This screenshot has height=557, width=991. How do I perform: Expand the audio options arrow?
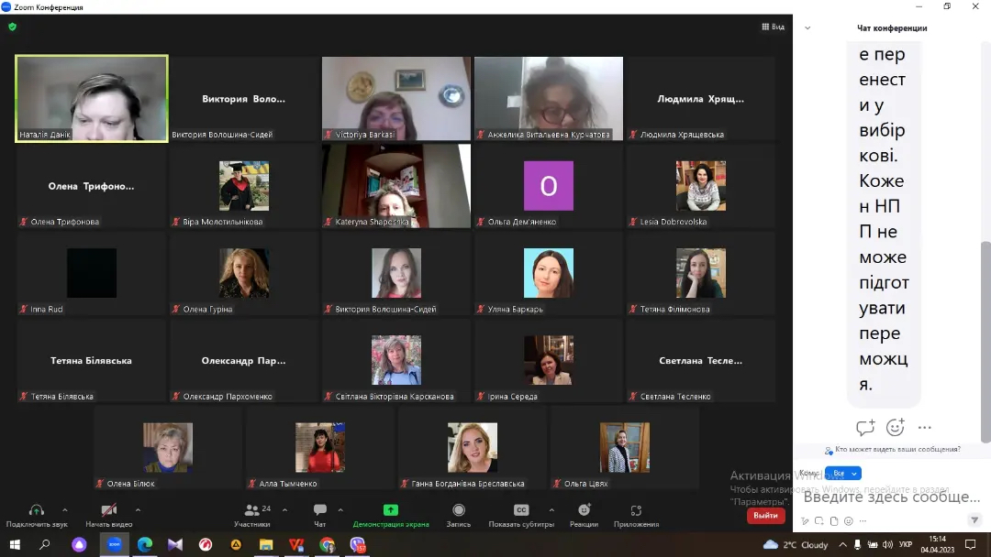tap(64, 509)
